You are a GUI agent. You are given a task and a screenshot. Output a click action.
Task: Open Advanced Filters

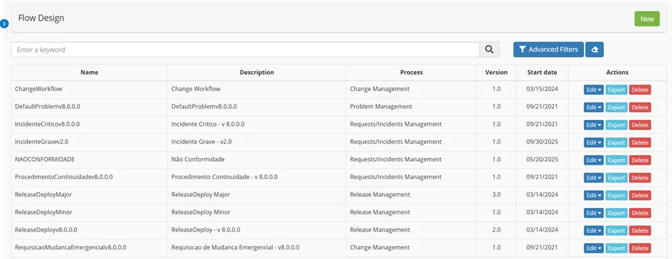(549, 50)
